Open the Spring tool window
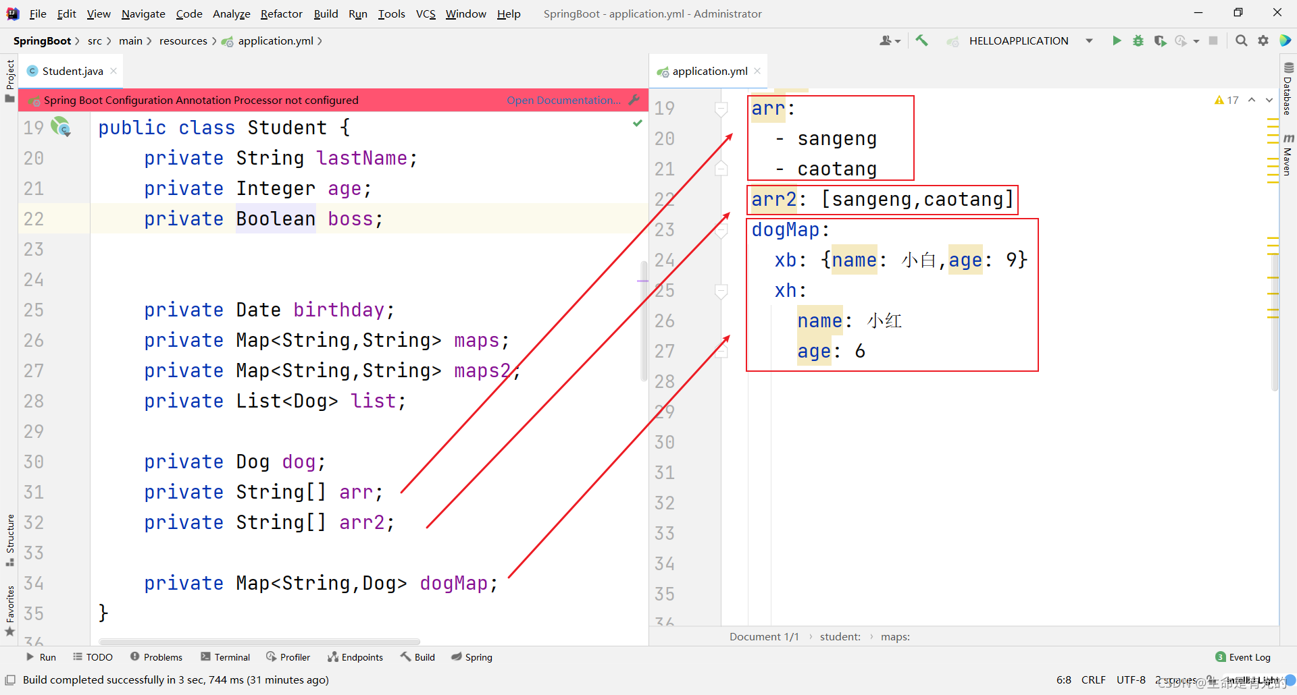This screenshot has width=1297, height=695. pyautogui.click(x=472, y=657)
